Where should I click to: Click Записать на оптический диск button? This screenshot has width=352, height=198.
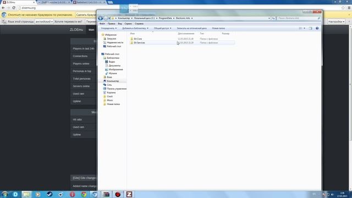click(191, 28)
